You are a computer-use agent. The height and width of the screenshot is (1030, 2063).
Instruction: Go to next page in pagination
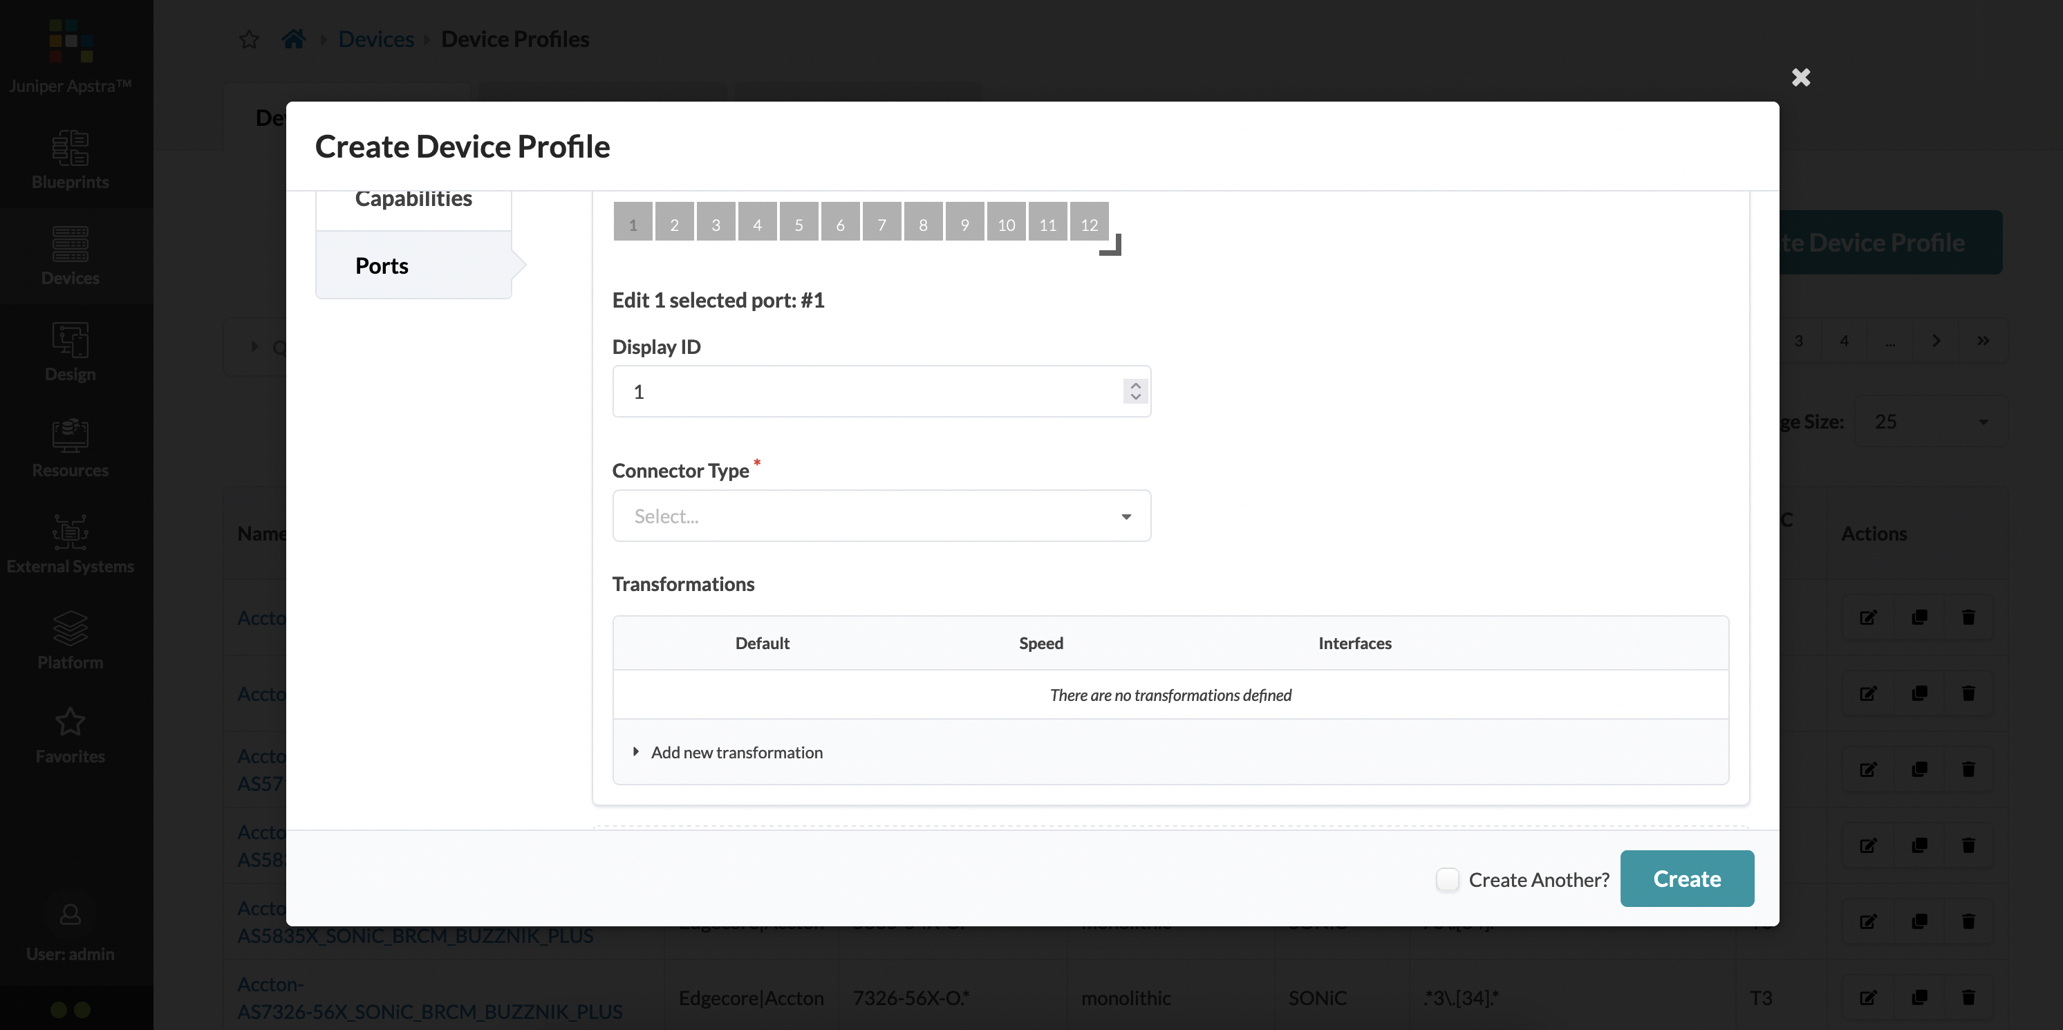[x=1936, y=341]
